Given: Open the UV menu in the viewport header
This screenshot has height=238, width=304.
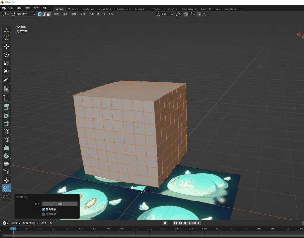Looking at the screenshot, I should tap(111, 14).
